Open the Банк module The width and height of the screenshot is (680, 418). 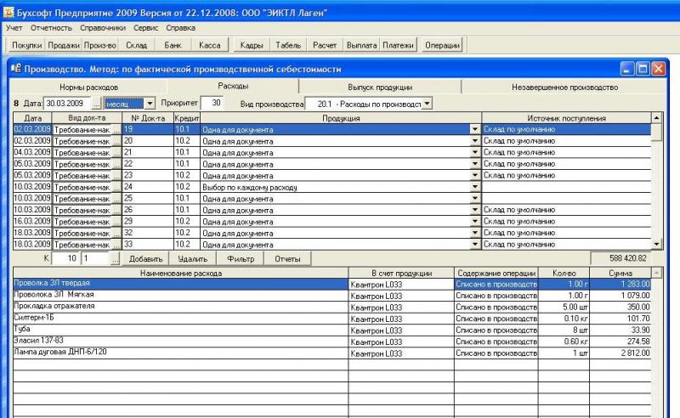pos(173,45)
